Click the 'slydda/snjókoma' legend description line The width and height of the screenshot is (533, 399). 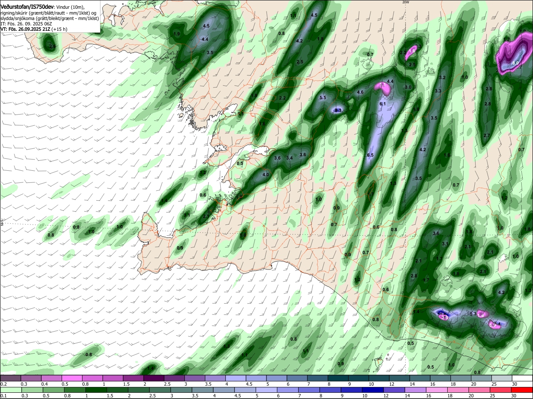click(x=50, y=18)
